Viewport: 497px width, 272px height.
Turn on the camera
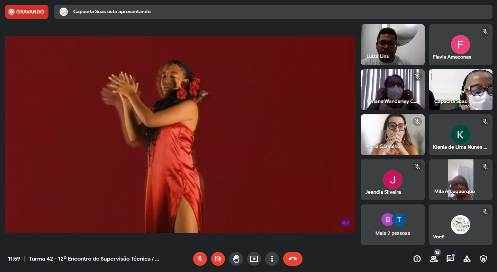point(218,259)
